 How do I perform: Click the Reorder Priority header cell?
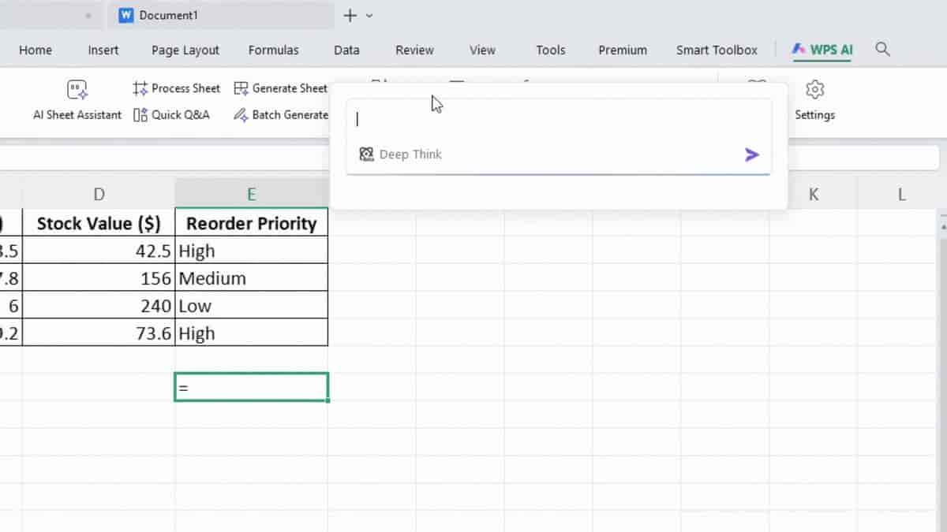[x=251, y=223]
